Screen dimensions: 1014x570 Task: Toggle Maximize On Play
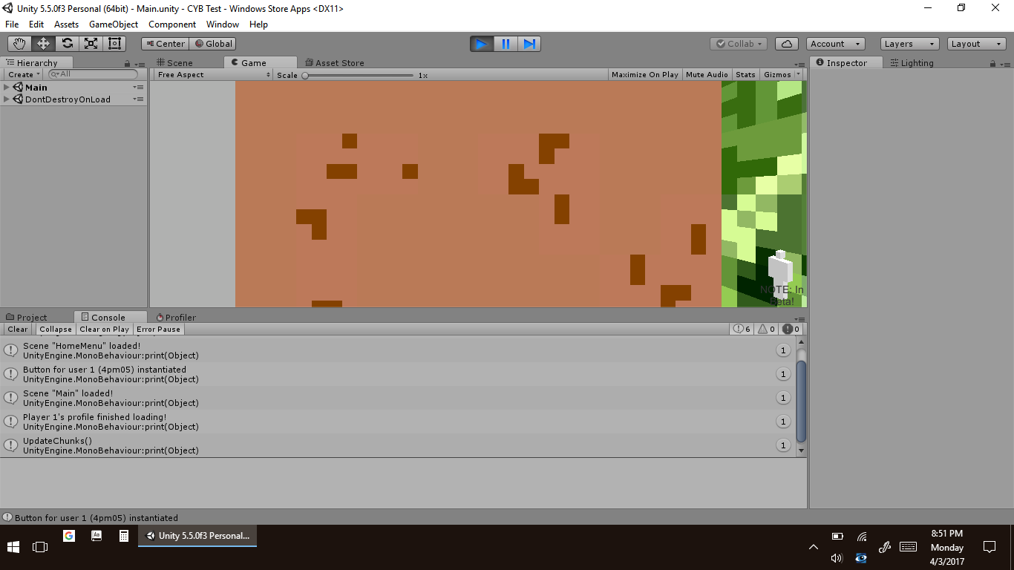[644, 75]
